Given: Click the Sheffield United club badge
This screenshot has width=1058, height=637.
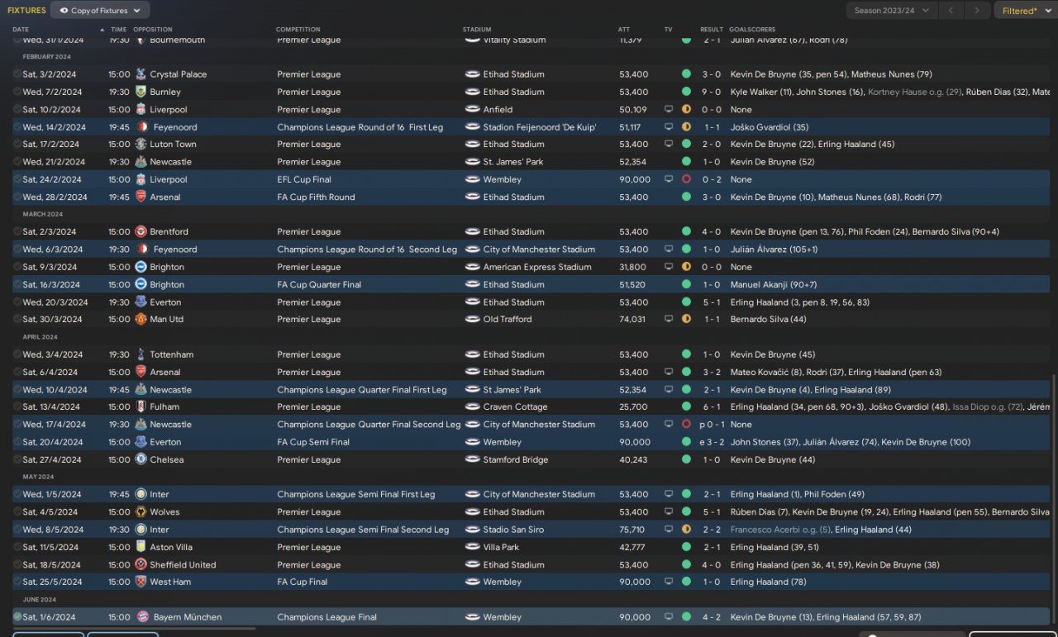Looking at the screenshot, I should click(x=141, y=565).
